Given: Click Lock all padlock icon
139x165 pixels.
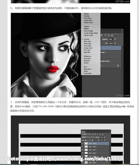Looking at the screenshot, I should click(92, 140).
